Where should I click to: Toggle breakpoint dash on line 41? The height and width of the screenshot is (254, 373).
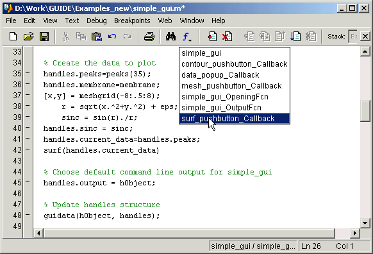coord(28,139)
